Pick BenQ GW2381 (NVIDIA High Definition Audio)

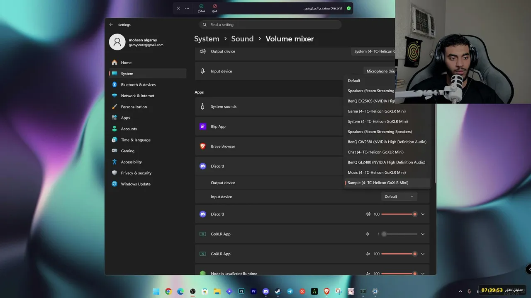(387, 142)
